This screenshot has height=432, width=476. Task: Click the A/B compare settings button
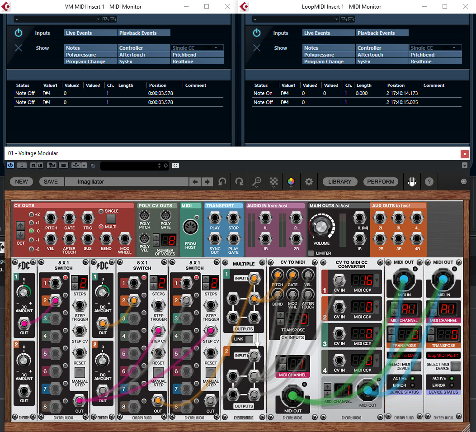coord(52,165)
